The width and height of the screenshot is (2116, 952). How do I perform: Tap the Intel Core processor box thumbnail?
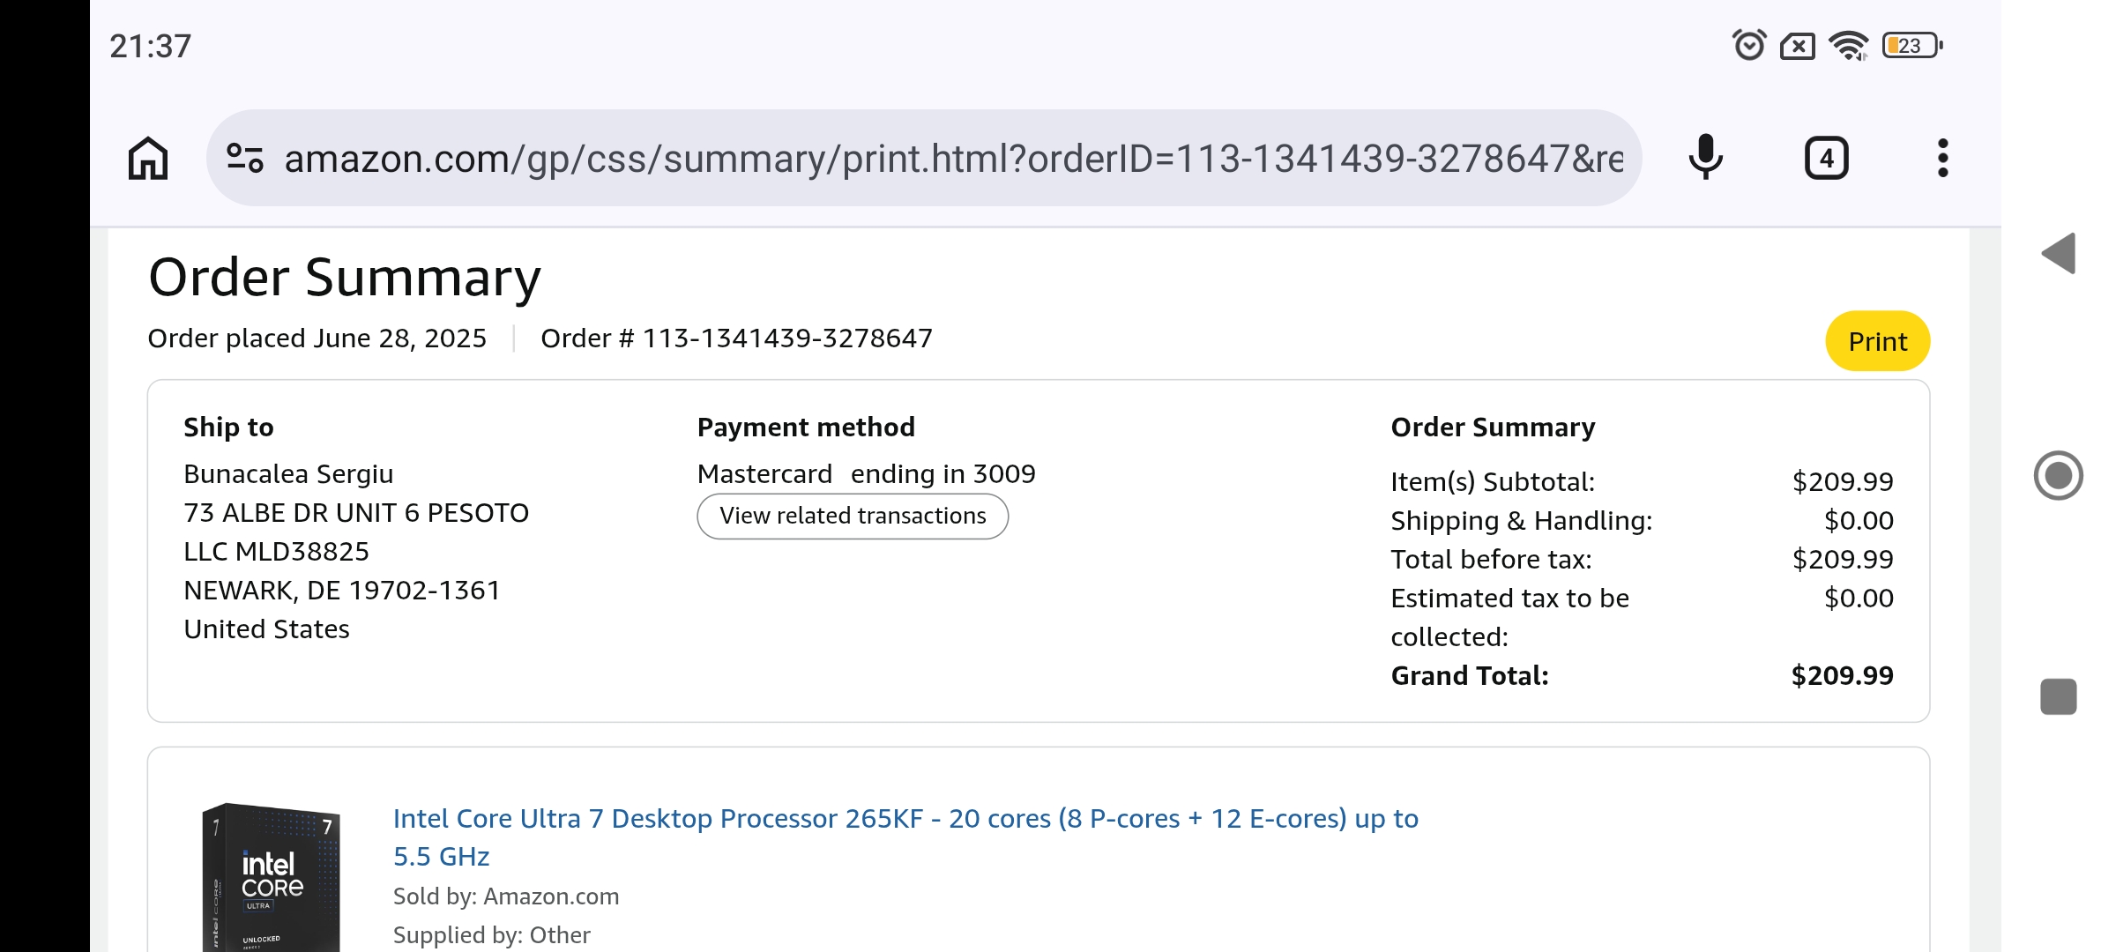[x=271, y=877]
